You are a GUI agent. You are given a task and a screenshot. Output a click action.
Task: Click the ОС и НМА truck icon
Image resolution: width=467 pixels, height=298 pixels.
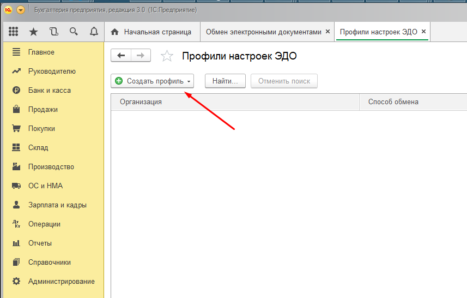pyautogui.click(x=16, y=186)
